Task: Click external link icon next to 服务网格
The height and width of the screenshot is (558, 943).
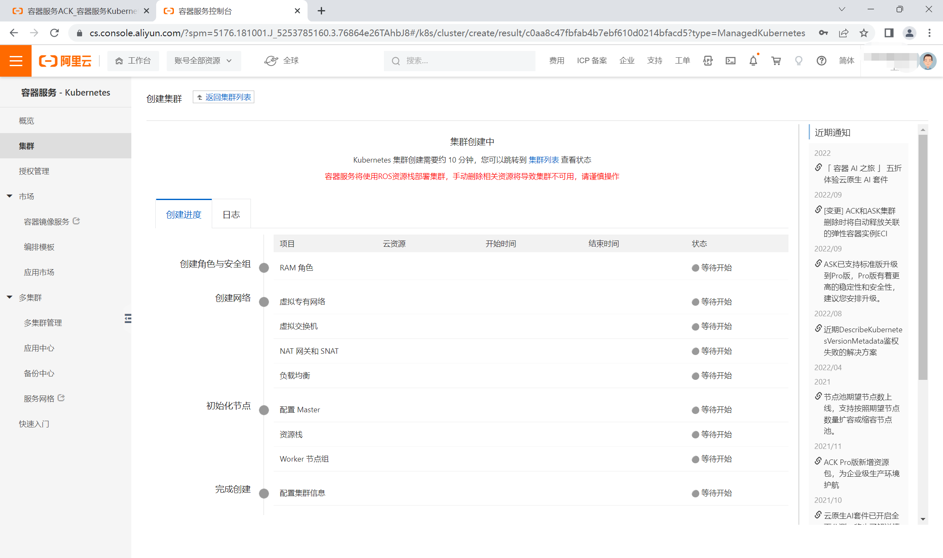Action: pyautogui.click(x=61, y=398)
